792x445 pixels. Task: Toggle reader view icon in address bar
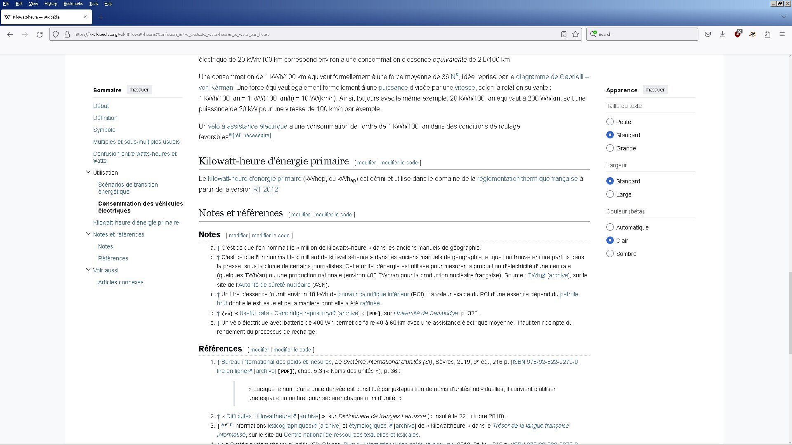pyautogui.click(x=564, y=34)
